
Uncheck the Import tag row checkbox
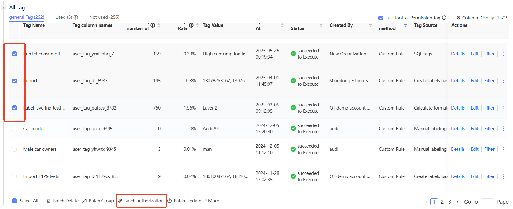pyautogui.click(x=14, y=81)
